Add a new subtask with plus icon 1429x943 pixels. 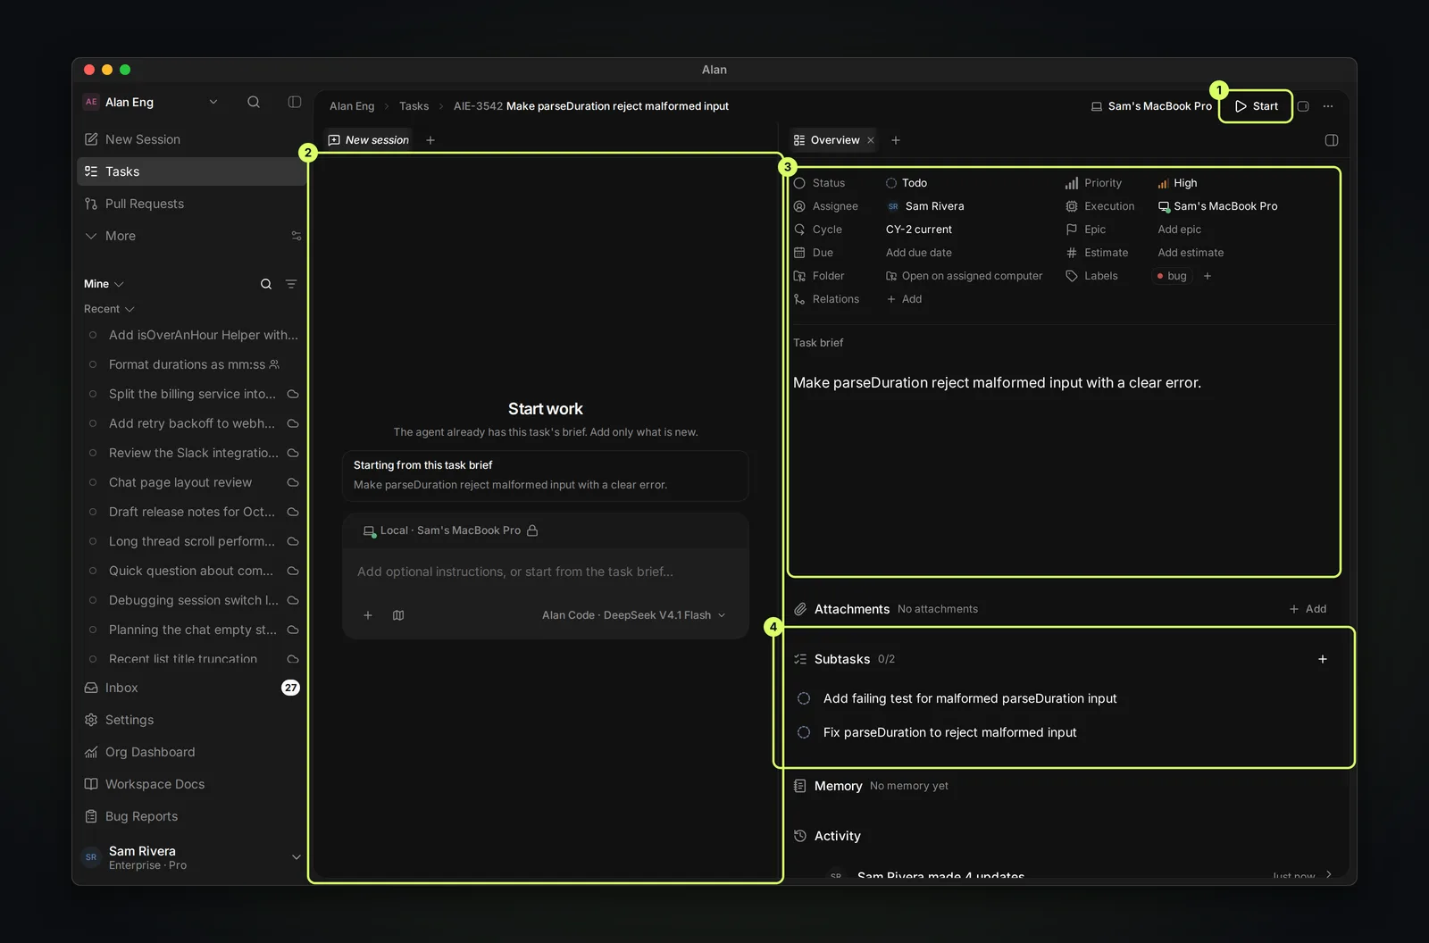[1323, 659]
